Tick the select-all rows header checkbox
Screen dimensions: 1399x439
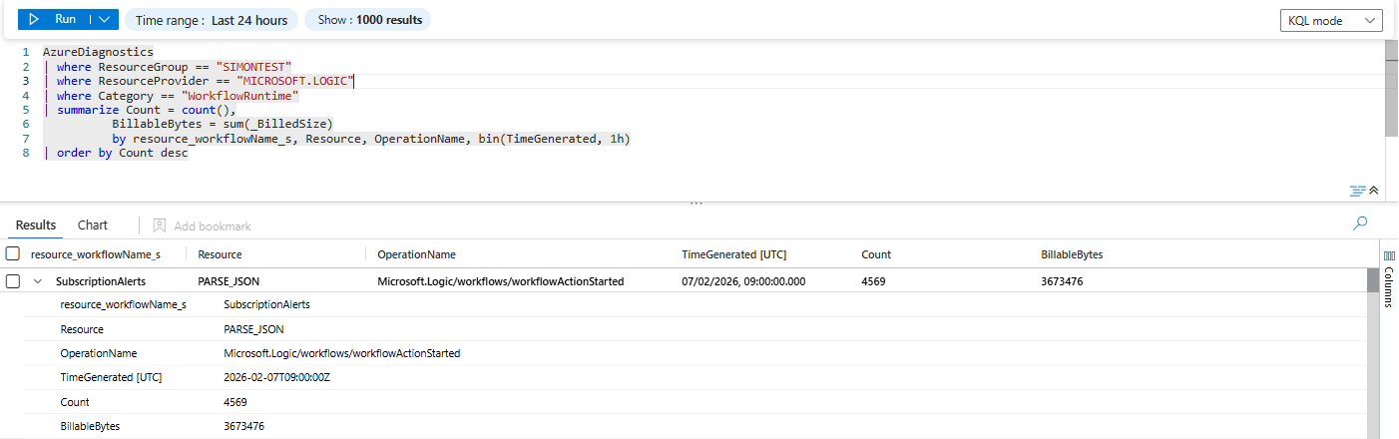point(13,254)
